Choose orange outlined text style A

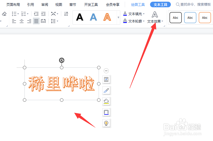tap(107, 17)
